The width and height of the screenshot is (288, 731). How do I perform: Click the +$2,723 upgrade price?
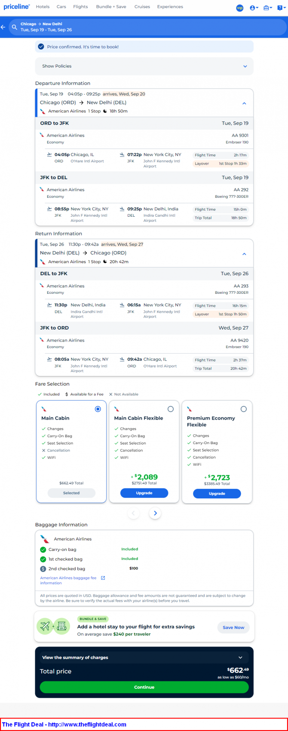[217, 477]
